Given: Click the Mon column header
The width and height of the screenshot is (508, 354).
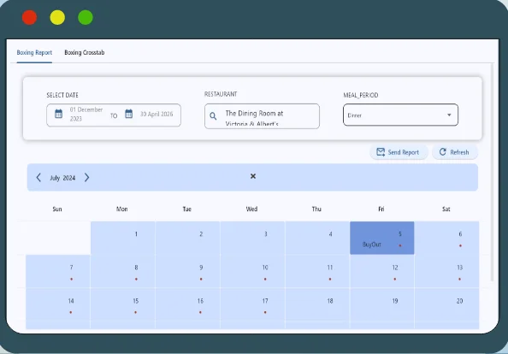Looking at the screenshot, I should click(x=121, y=209).
